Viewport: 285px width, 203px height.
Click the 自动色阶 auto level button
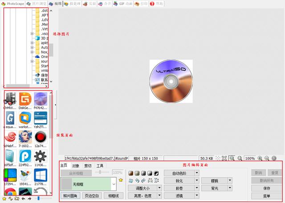tap(179, 173)
